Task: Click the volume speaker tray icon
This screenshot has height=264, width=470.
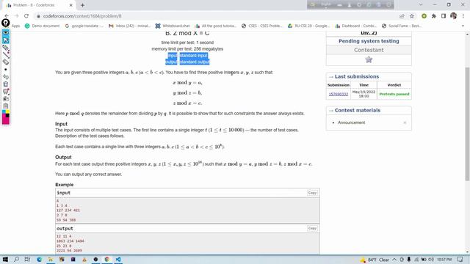Action: pyautogui.click(x=431, y=259)
